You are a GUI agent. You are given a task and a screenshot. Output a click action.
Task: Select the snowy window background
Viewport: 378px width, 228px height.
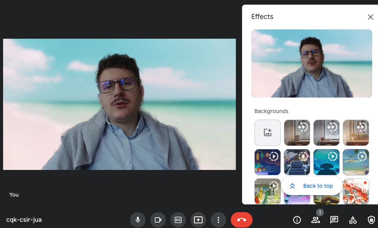click(x=326, y=133)
